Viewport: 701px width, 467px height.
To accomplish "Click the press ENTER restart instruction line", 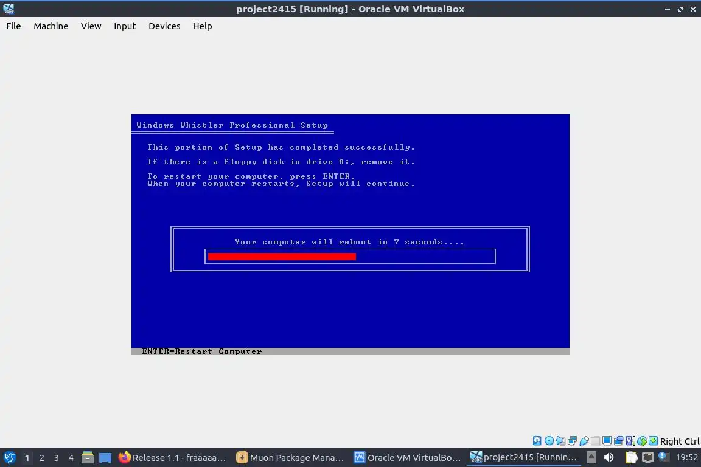I will (x=251, y=176).
